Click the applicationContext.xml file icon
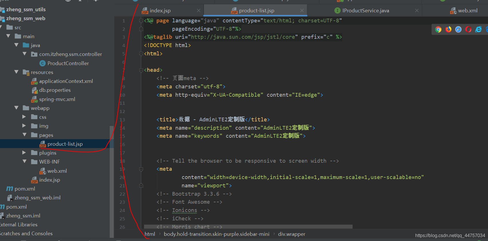The width and height of the screenshot is (488, 241). coord(34,81)
